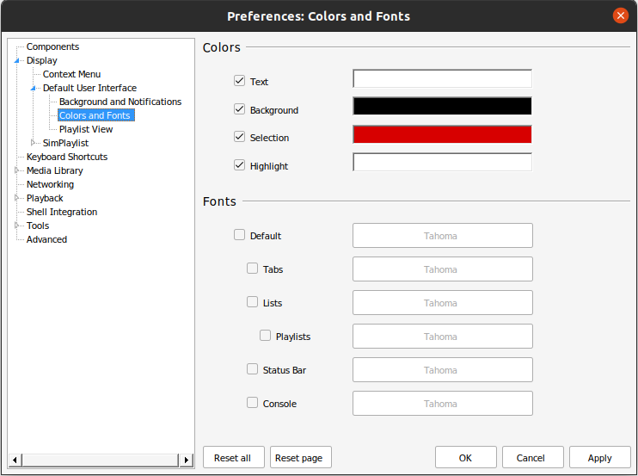Close the Preferences dialog with the red X
Screen dimensions: 638x476
[621, 15]
